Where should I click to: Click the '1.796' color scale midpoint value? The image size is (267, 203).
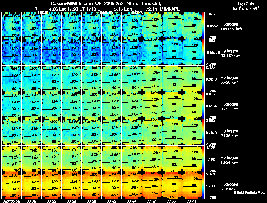point(210,186)
